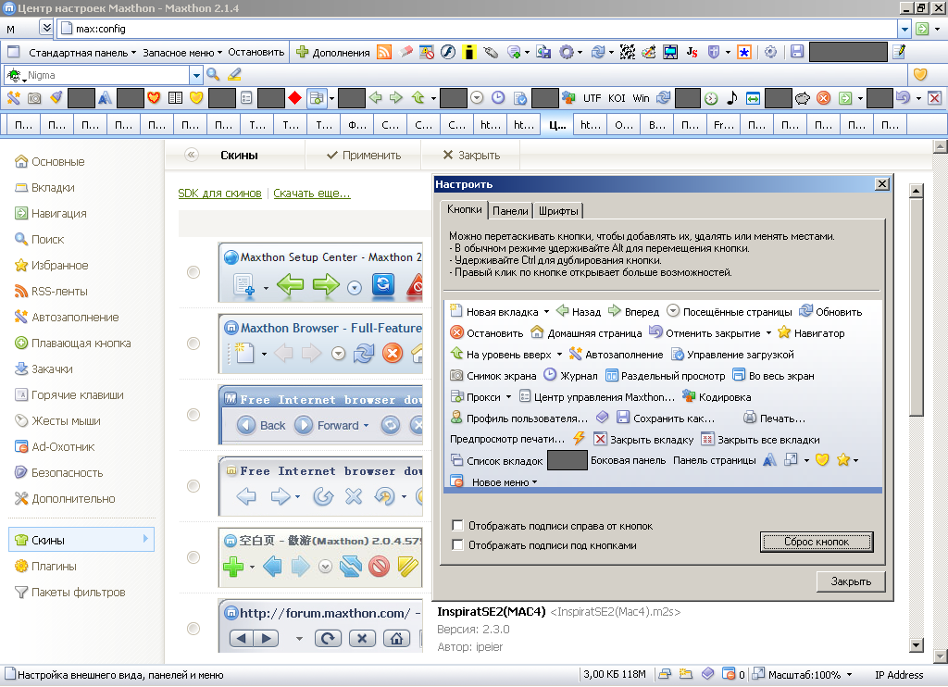This screenshot has height=687, width=948.
Task: Open the Масштаб 100% dropdown in status bar
Action: tap(849, 674)
